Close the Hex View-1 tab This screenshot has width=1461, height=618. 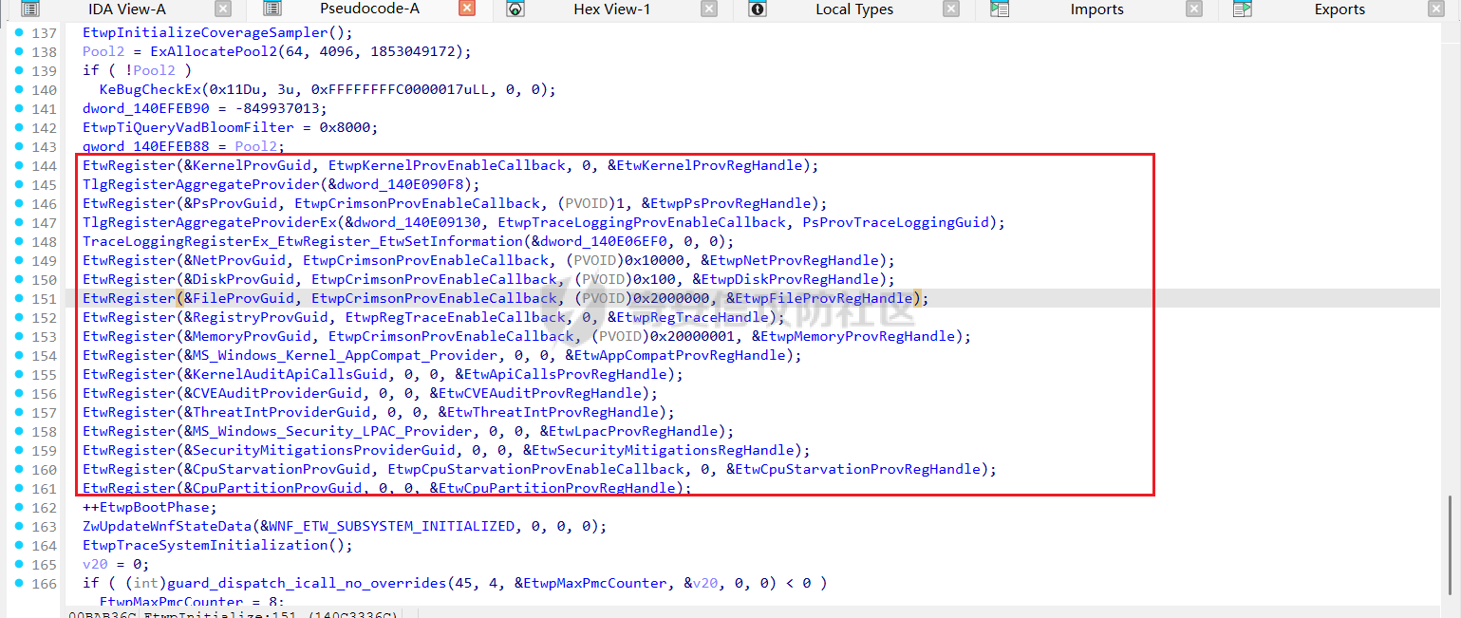709,9
